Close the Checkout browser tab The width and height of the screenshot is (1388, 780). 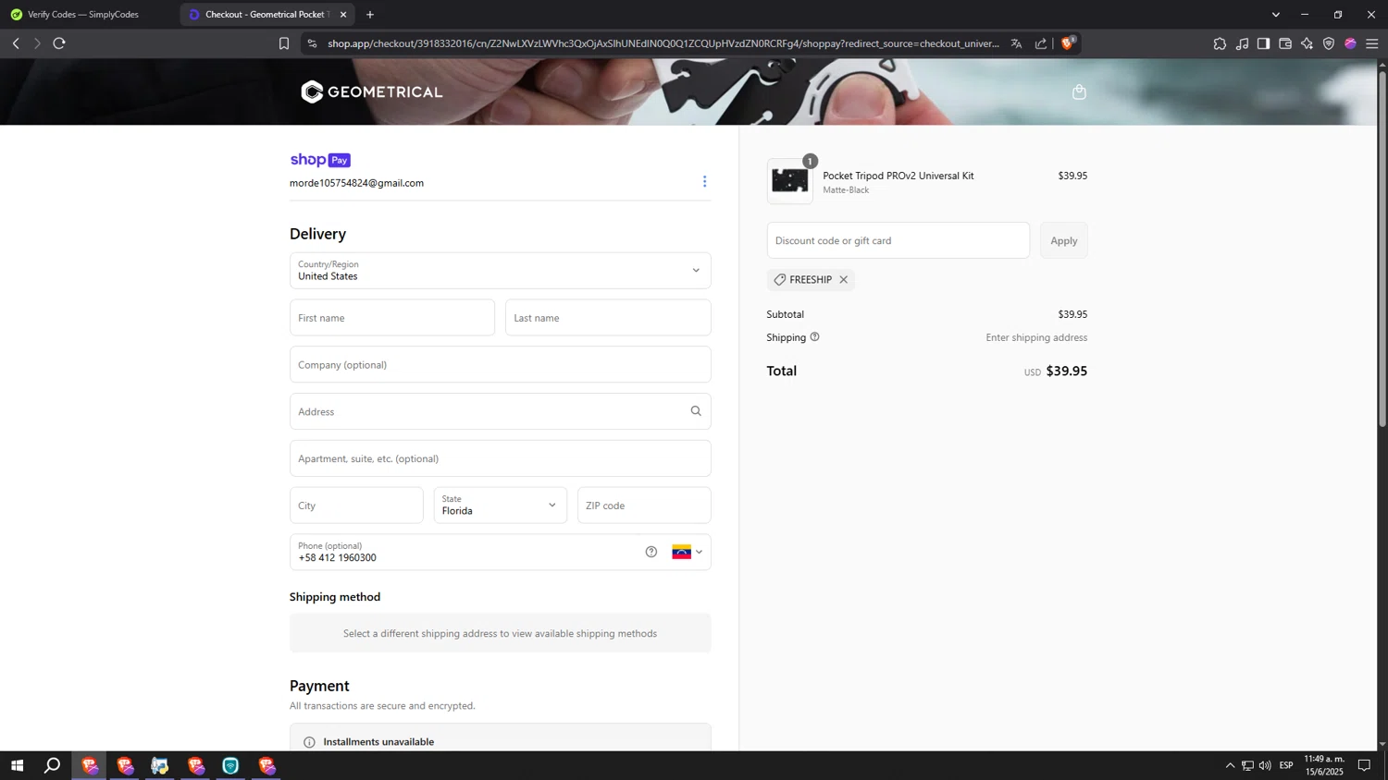point(343,15)
